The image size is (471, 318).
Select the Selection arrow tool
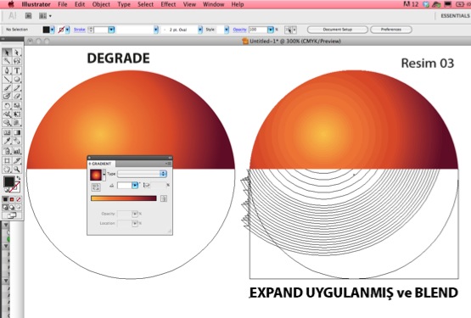tap(7, 53)
